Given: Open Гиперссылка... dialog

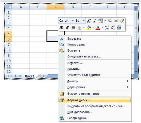Looking at the screenshot, I should [95, 118].
